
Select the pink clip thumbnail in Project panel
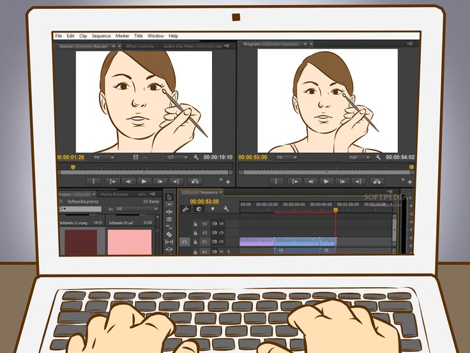pyautogui.click(x=129, y=242)
